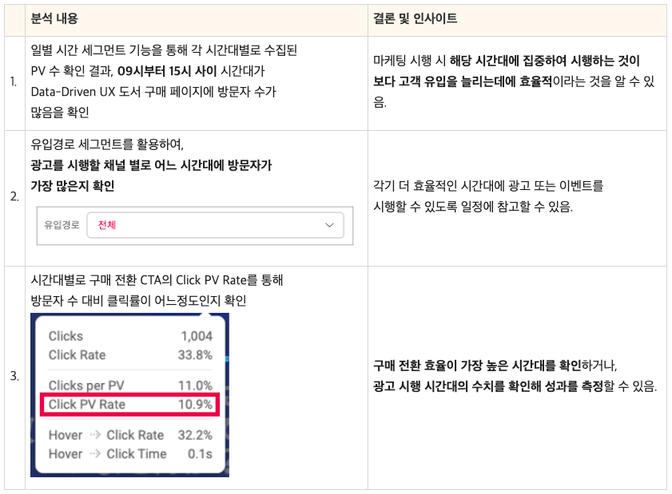Select row number 3 cell
Viewport: 672px width, 494px height.
tap(14, 377)
